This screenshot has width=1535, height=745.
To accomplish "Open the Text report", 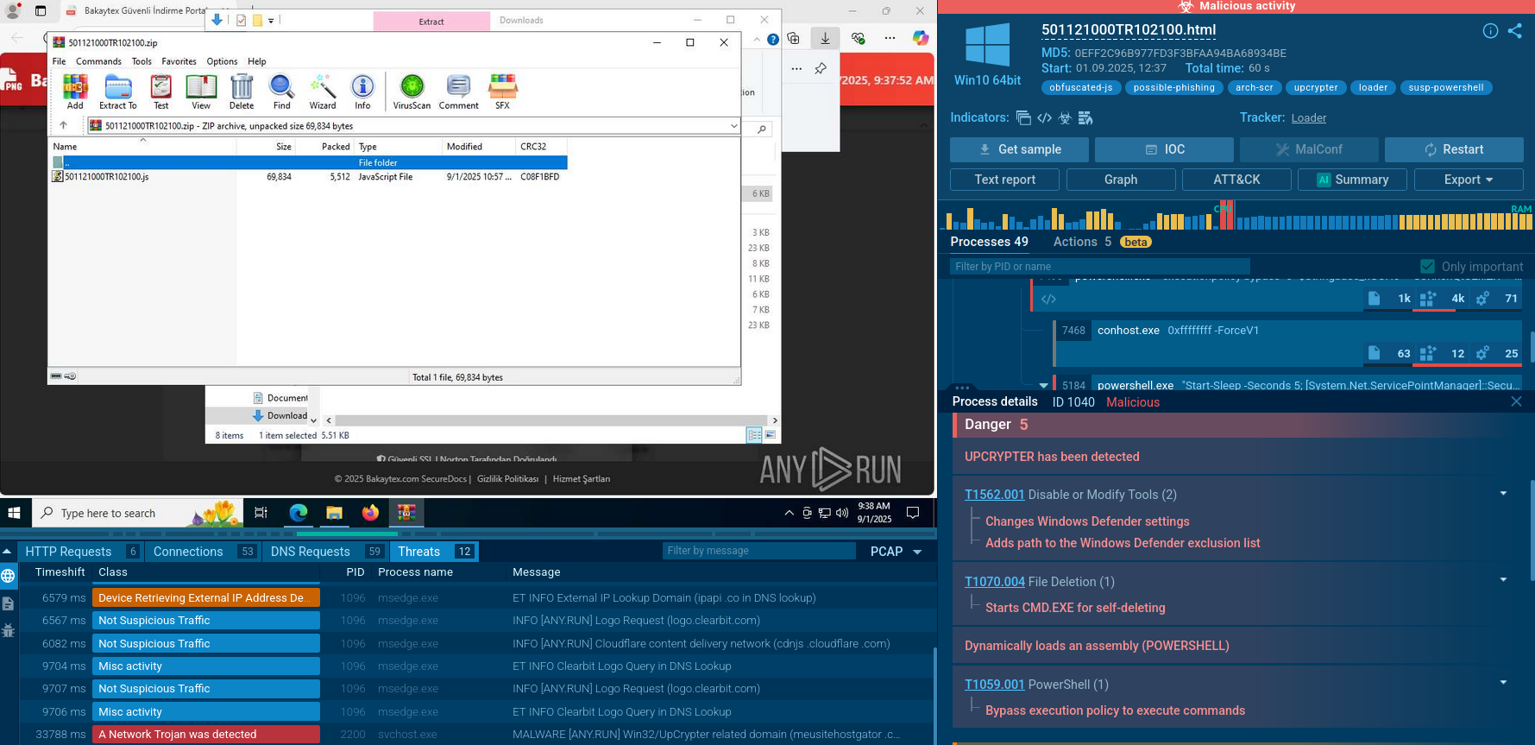I will click(1004, 180).
